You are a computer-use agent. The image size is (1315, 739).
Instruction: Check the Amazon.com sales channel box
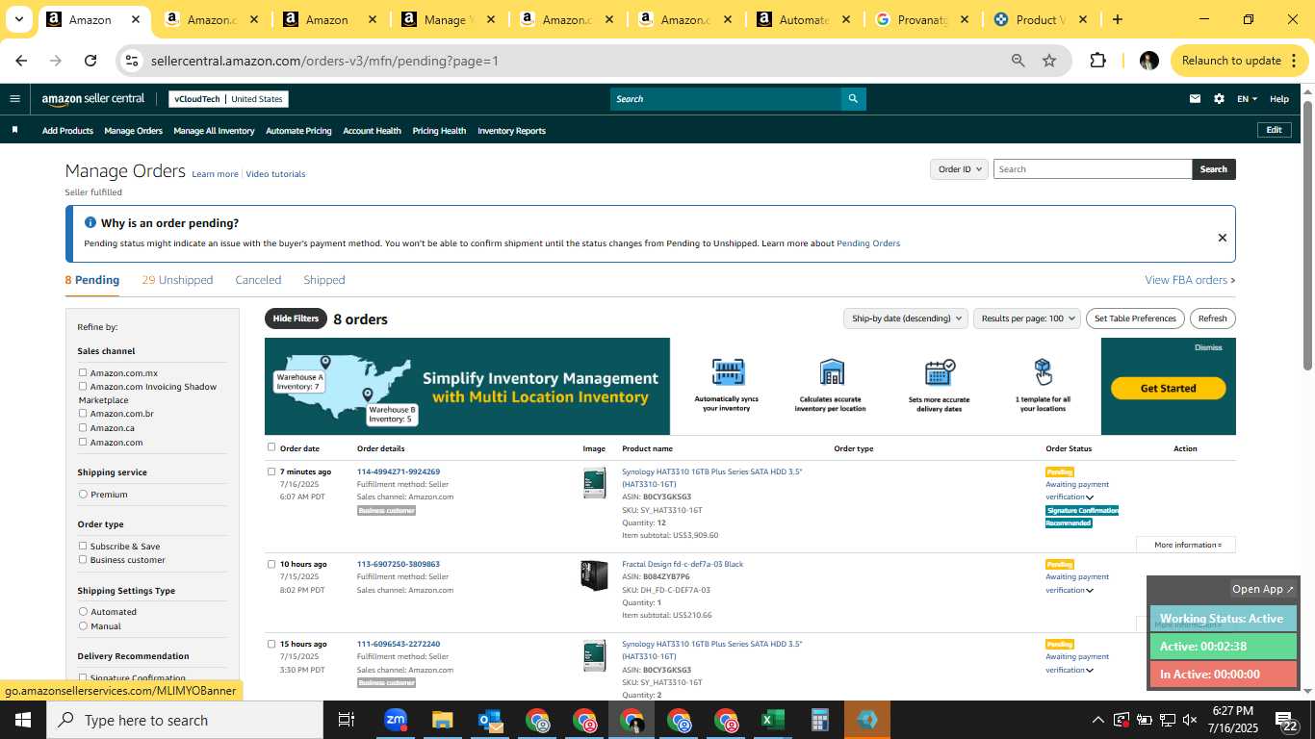83,442
